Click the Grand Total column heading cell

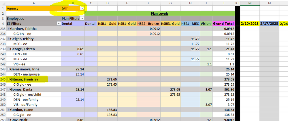[223, 24]
